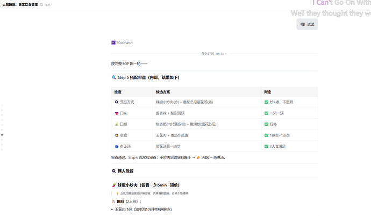Click the 16:07 timestamp in the header
371x216 pixels.
pos(48,5)
